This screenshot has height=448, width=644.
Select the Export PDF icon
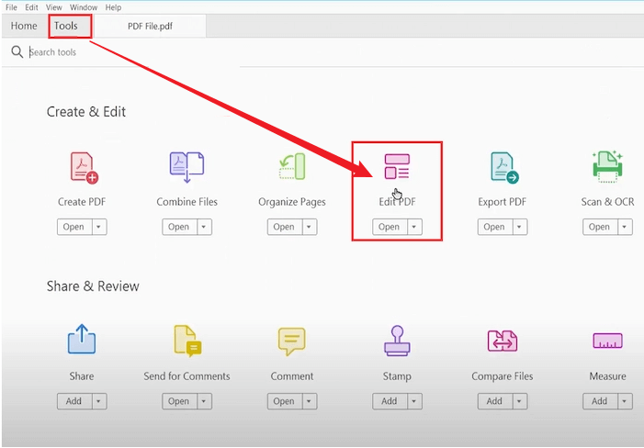(504, 167)
